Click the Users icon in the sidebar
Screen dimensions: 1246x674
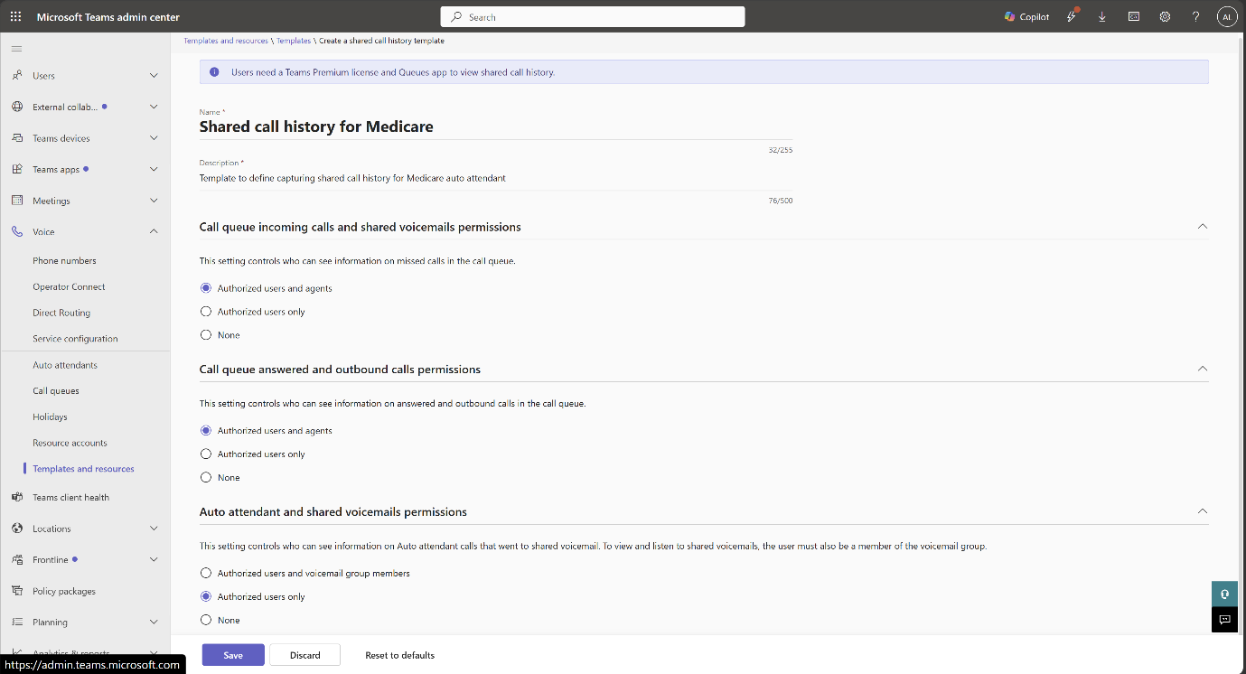pyautogui.click(x=17, y=76)
